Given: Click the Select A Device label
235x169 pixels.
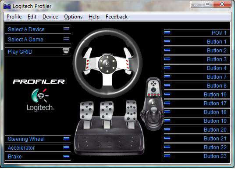Looking at the screenshot, I should tap(26, 29).
